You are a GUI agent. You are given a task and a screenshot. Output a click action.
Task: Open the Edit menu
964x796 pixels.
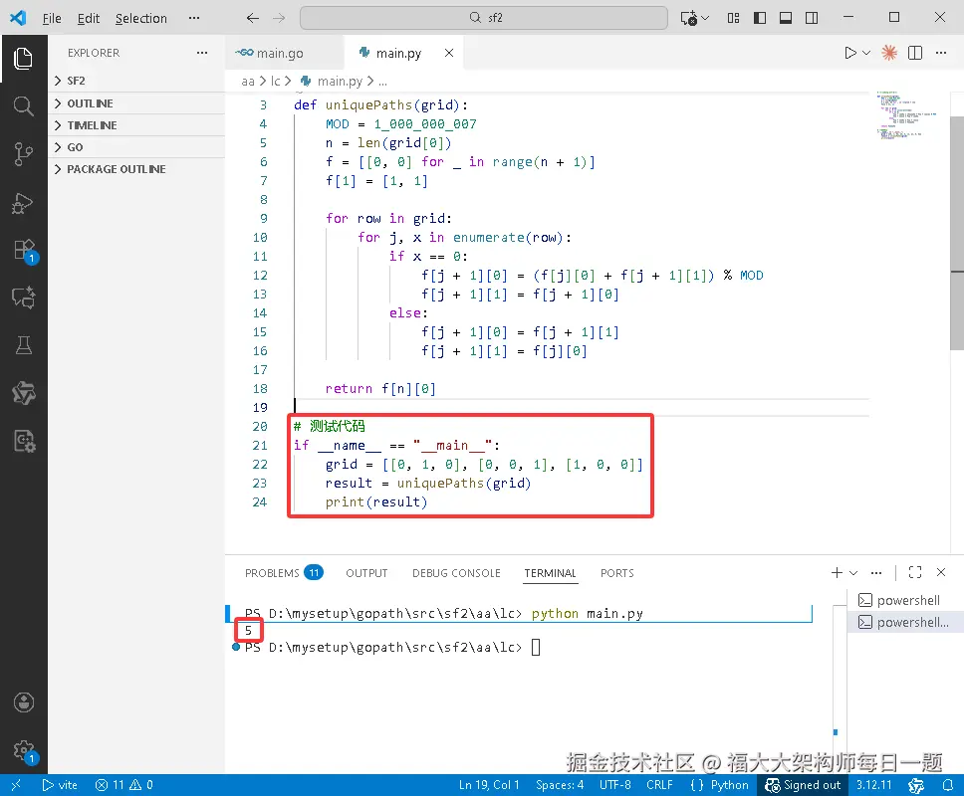pos(89,19)
